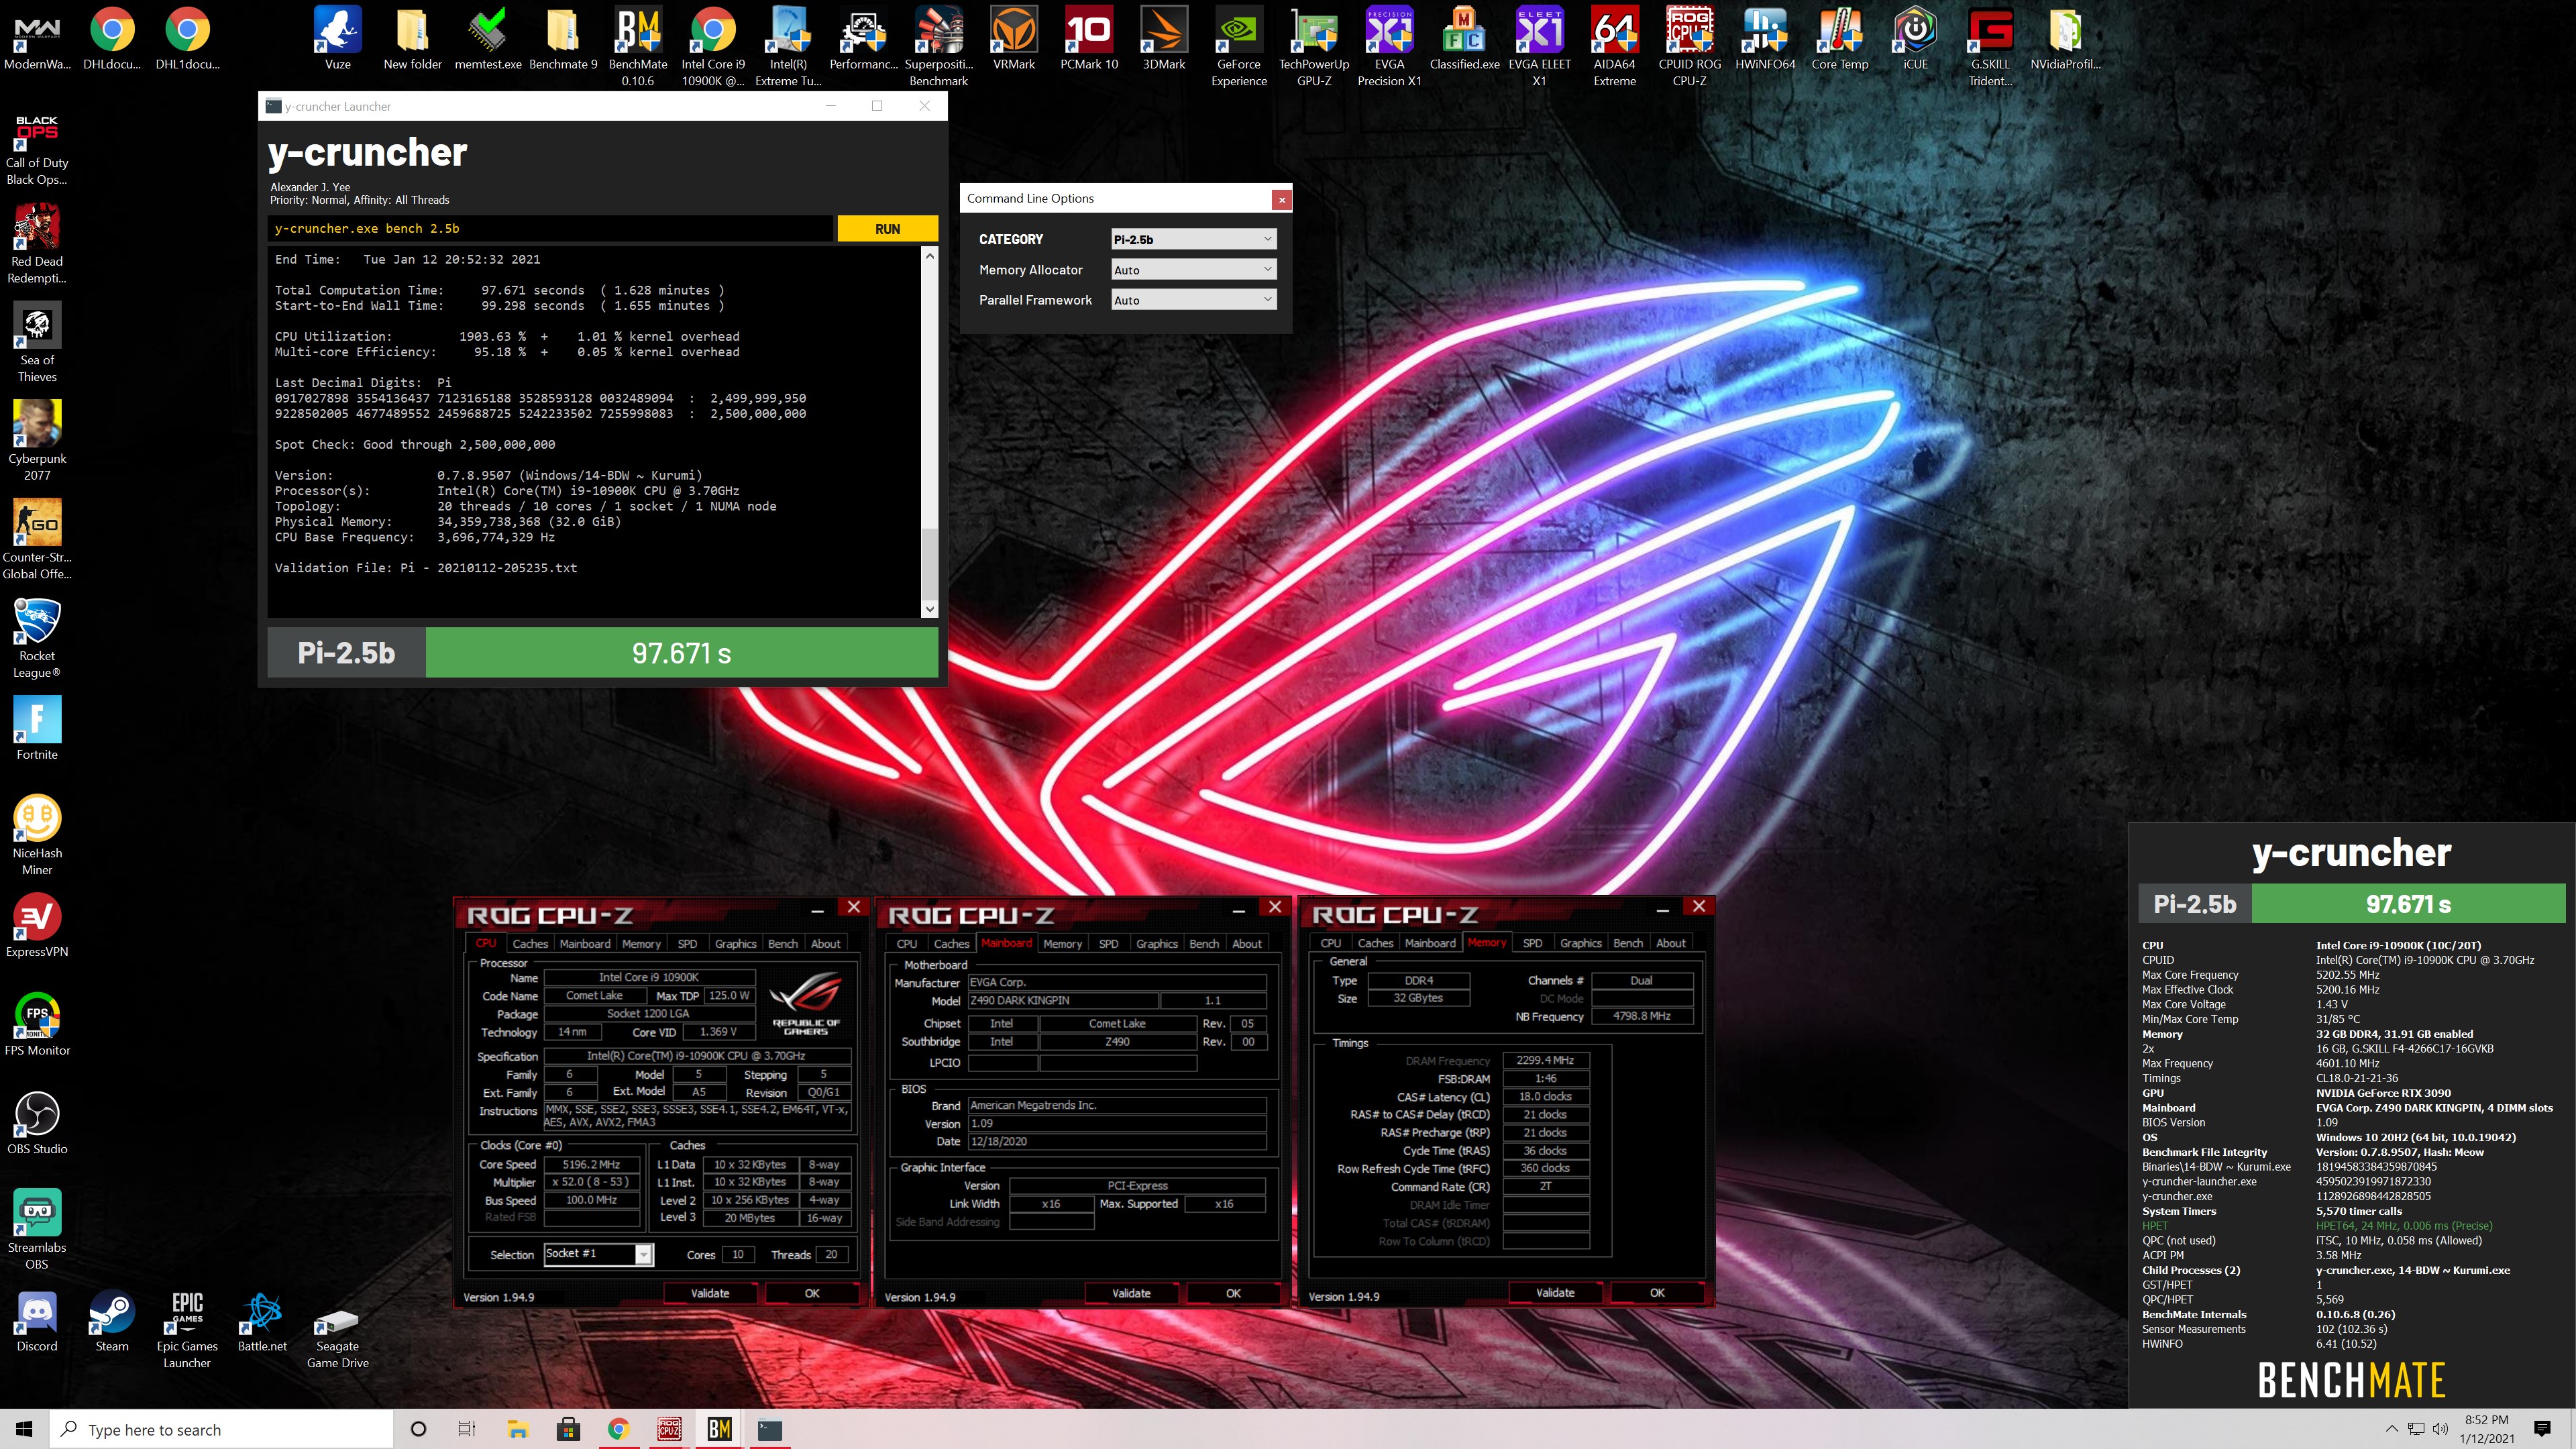Launch AIDA64 Extreme icon
Screen dimensions: 2576x1449
pos(1614,45)
